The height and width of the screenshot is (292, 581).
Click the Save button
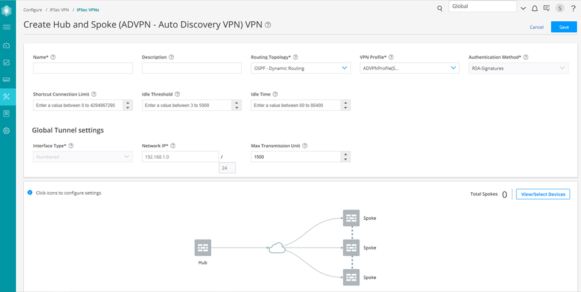563,27
